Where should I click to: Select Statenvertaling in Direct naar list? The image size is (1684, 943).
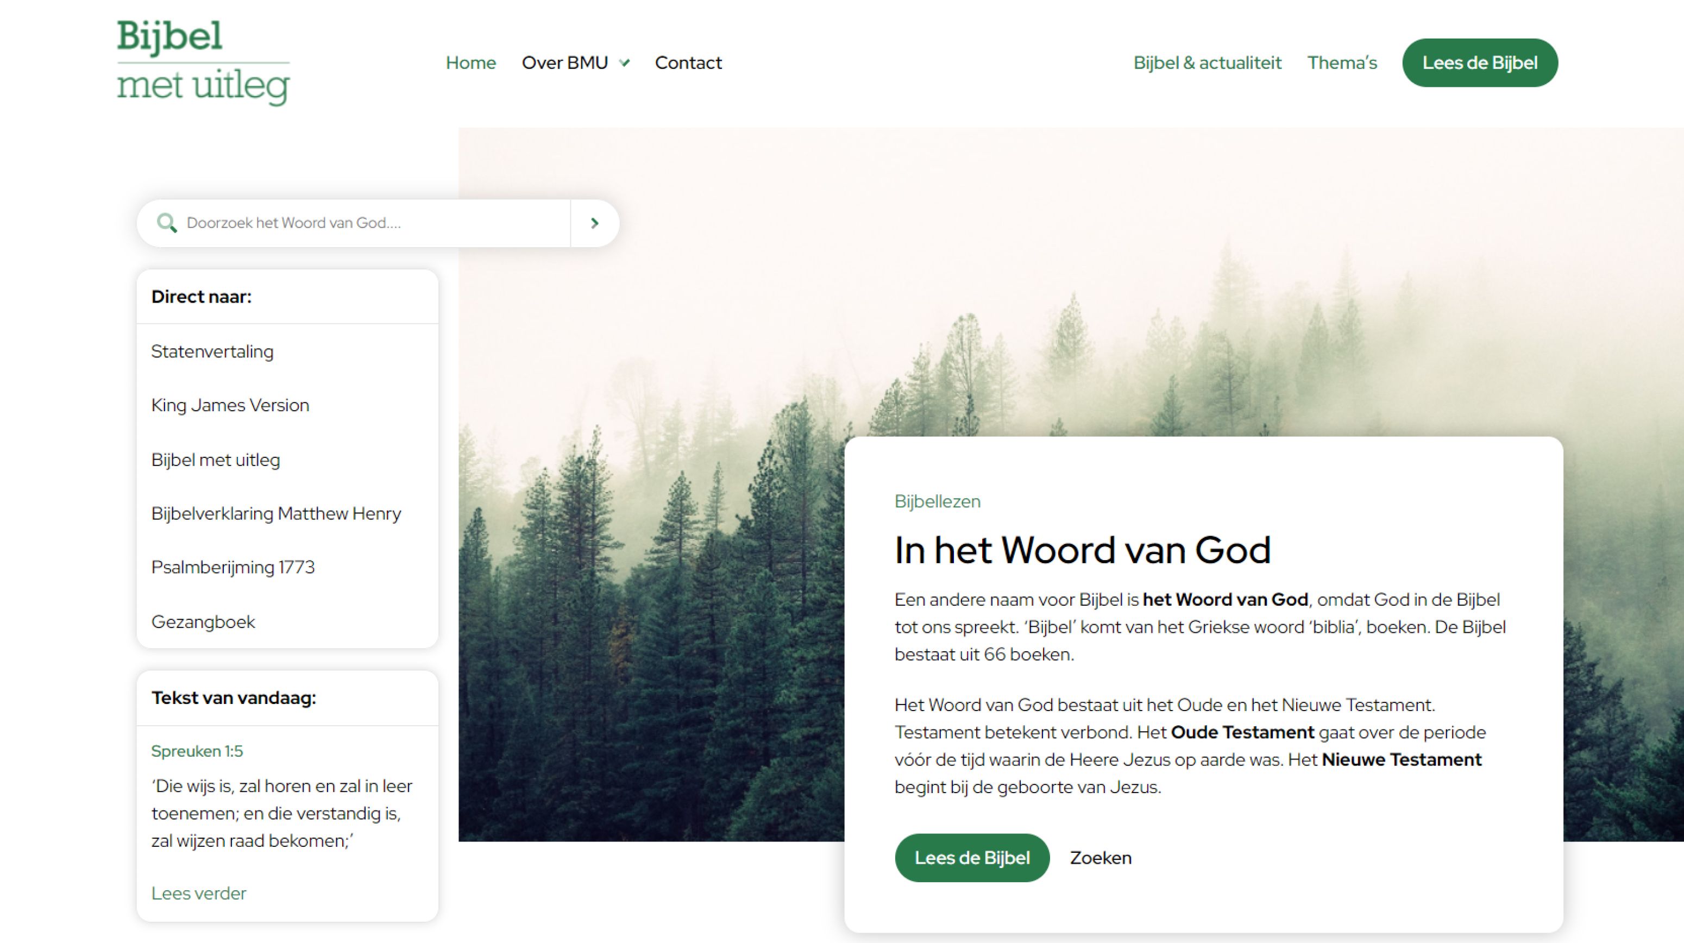point(212,351)
